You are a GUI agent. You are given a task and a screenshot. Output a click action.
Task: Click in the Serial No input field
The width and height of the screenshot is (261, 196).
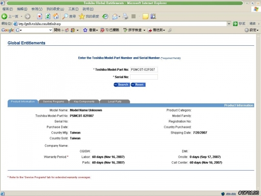pyautogui.click(x=144, y=77)
